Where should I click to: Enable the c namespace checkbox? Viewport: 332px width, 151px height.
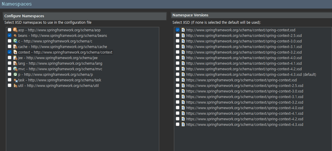[x=9, y=41]
